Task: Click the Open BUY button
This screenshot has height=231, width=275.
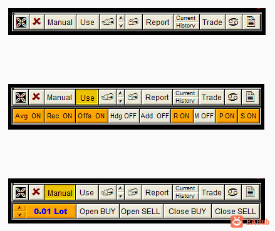Action: (98, 211)
